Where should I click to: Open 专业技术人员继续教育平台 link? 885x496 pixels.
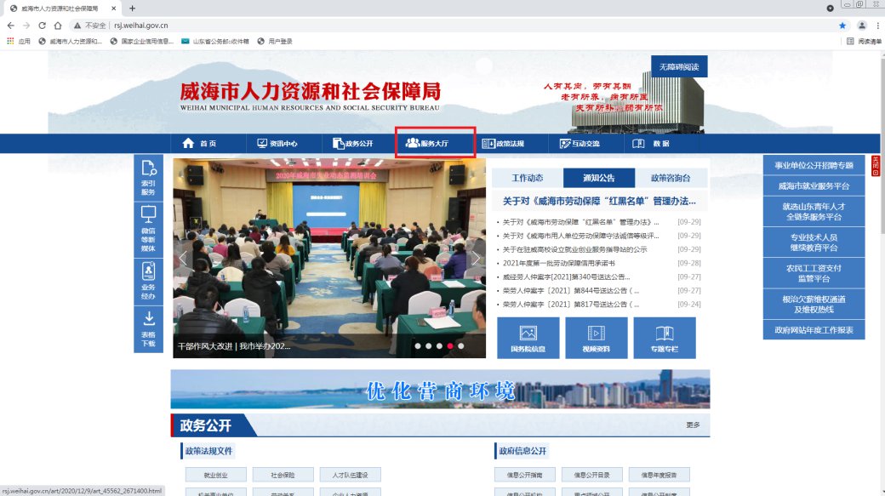pyautogui.click(x=814, y=242)
